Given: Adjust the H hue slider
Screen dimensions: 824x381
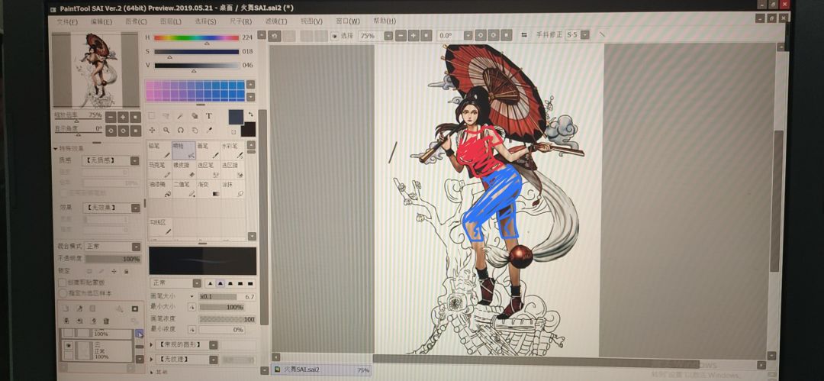Looking at the screenshot, I should click(196, 38).
